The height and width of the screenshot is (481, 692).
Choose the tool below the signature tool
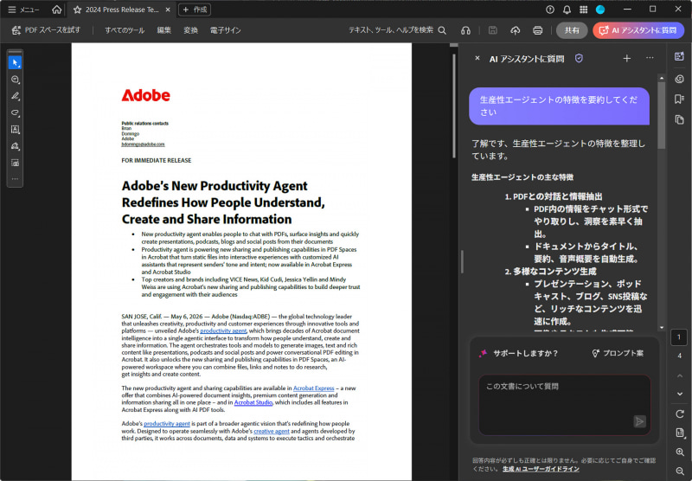coord(15,163)
